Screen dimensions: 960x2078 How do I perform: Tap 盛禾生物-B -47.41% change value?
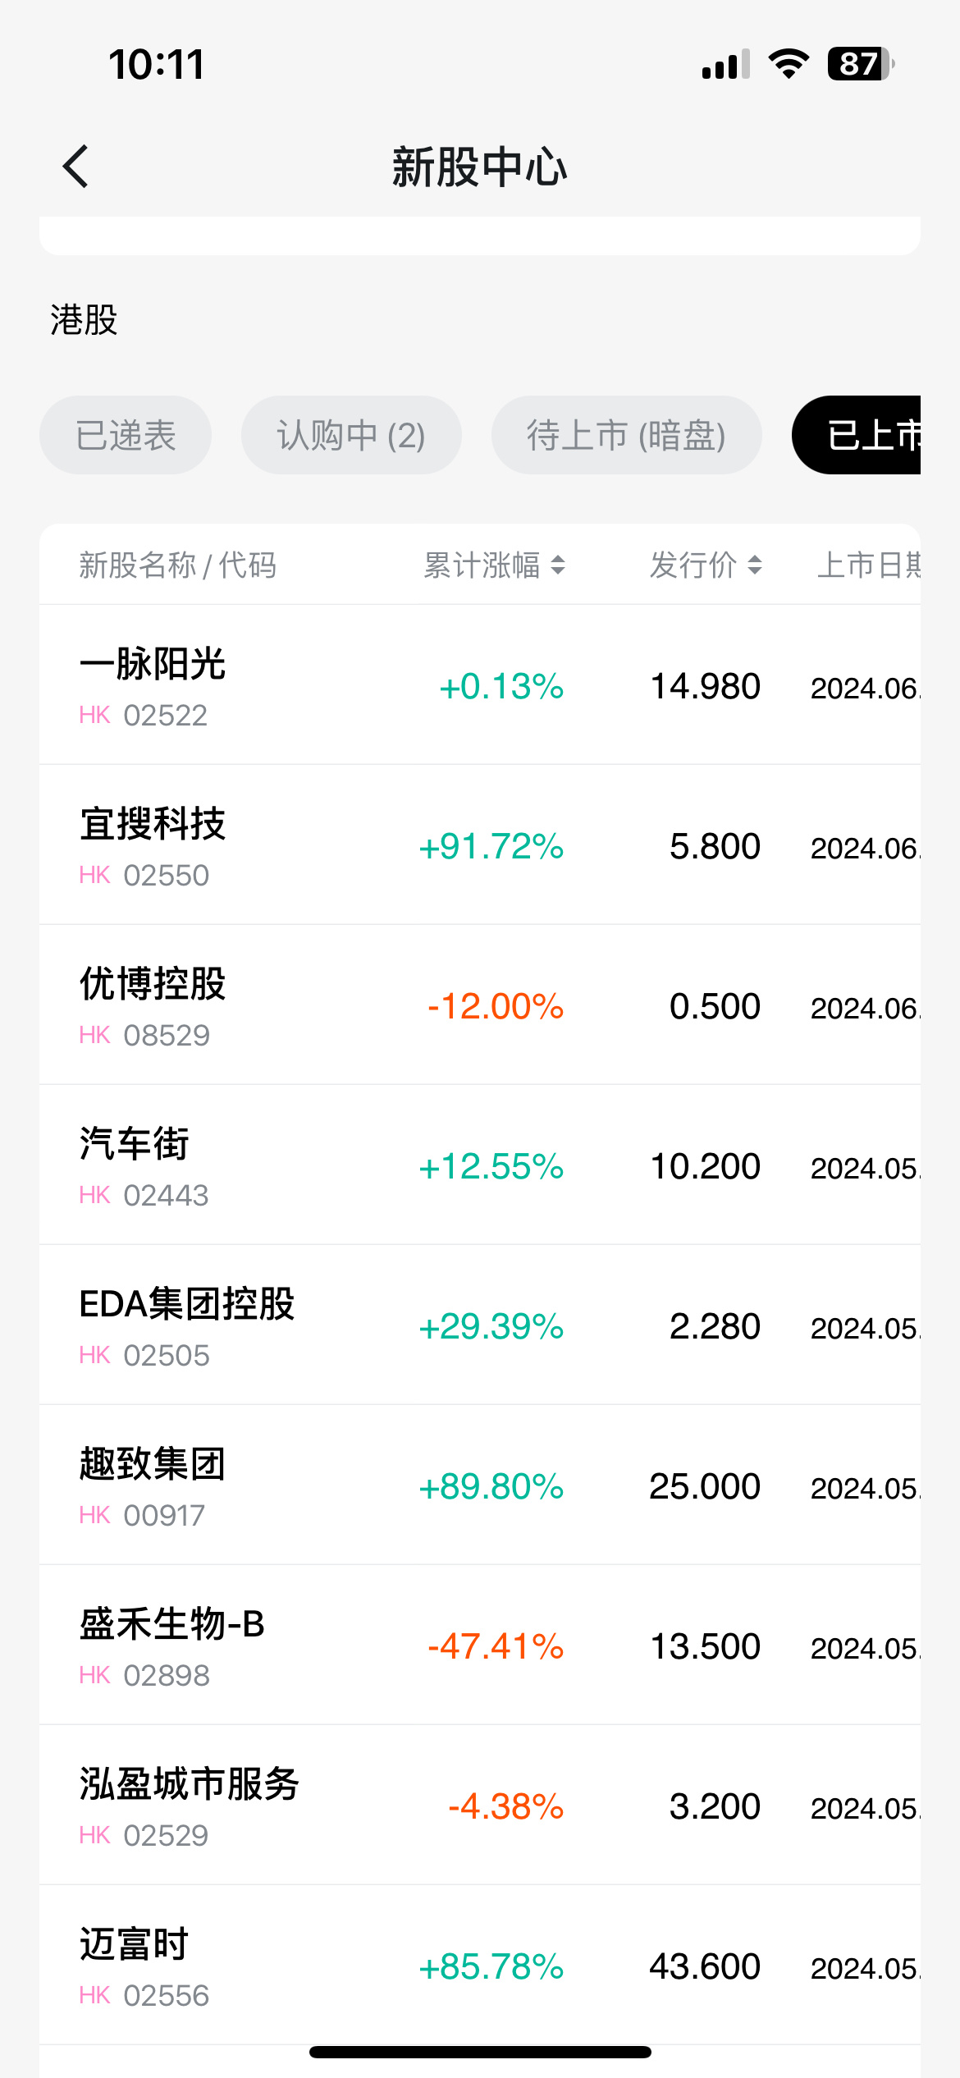[x=496, y=1646]
